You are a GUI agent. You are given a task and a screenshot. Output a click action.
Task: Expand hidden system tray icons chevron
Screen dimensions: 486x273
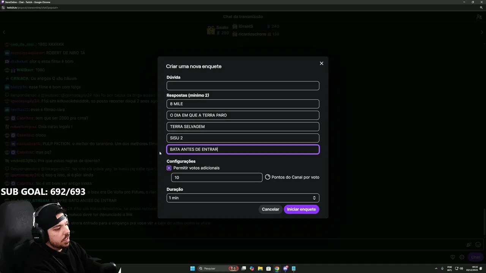[436, 268]
